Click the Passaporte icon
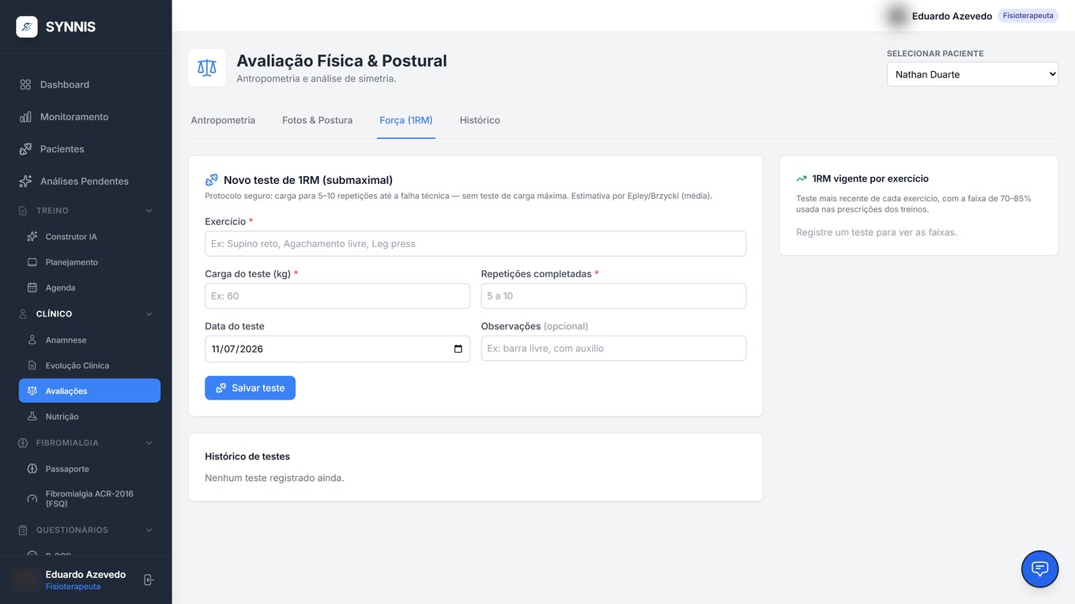 tap(32, 469)
